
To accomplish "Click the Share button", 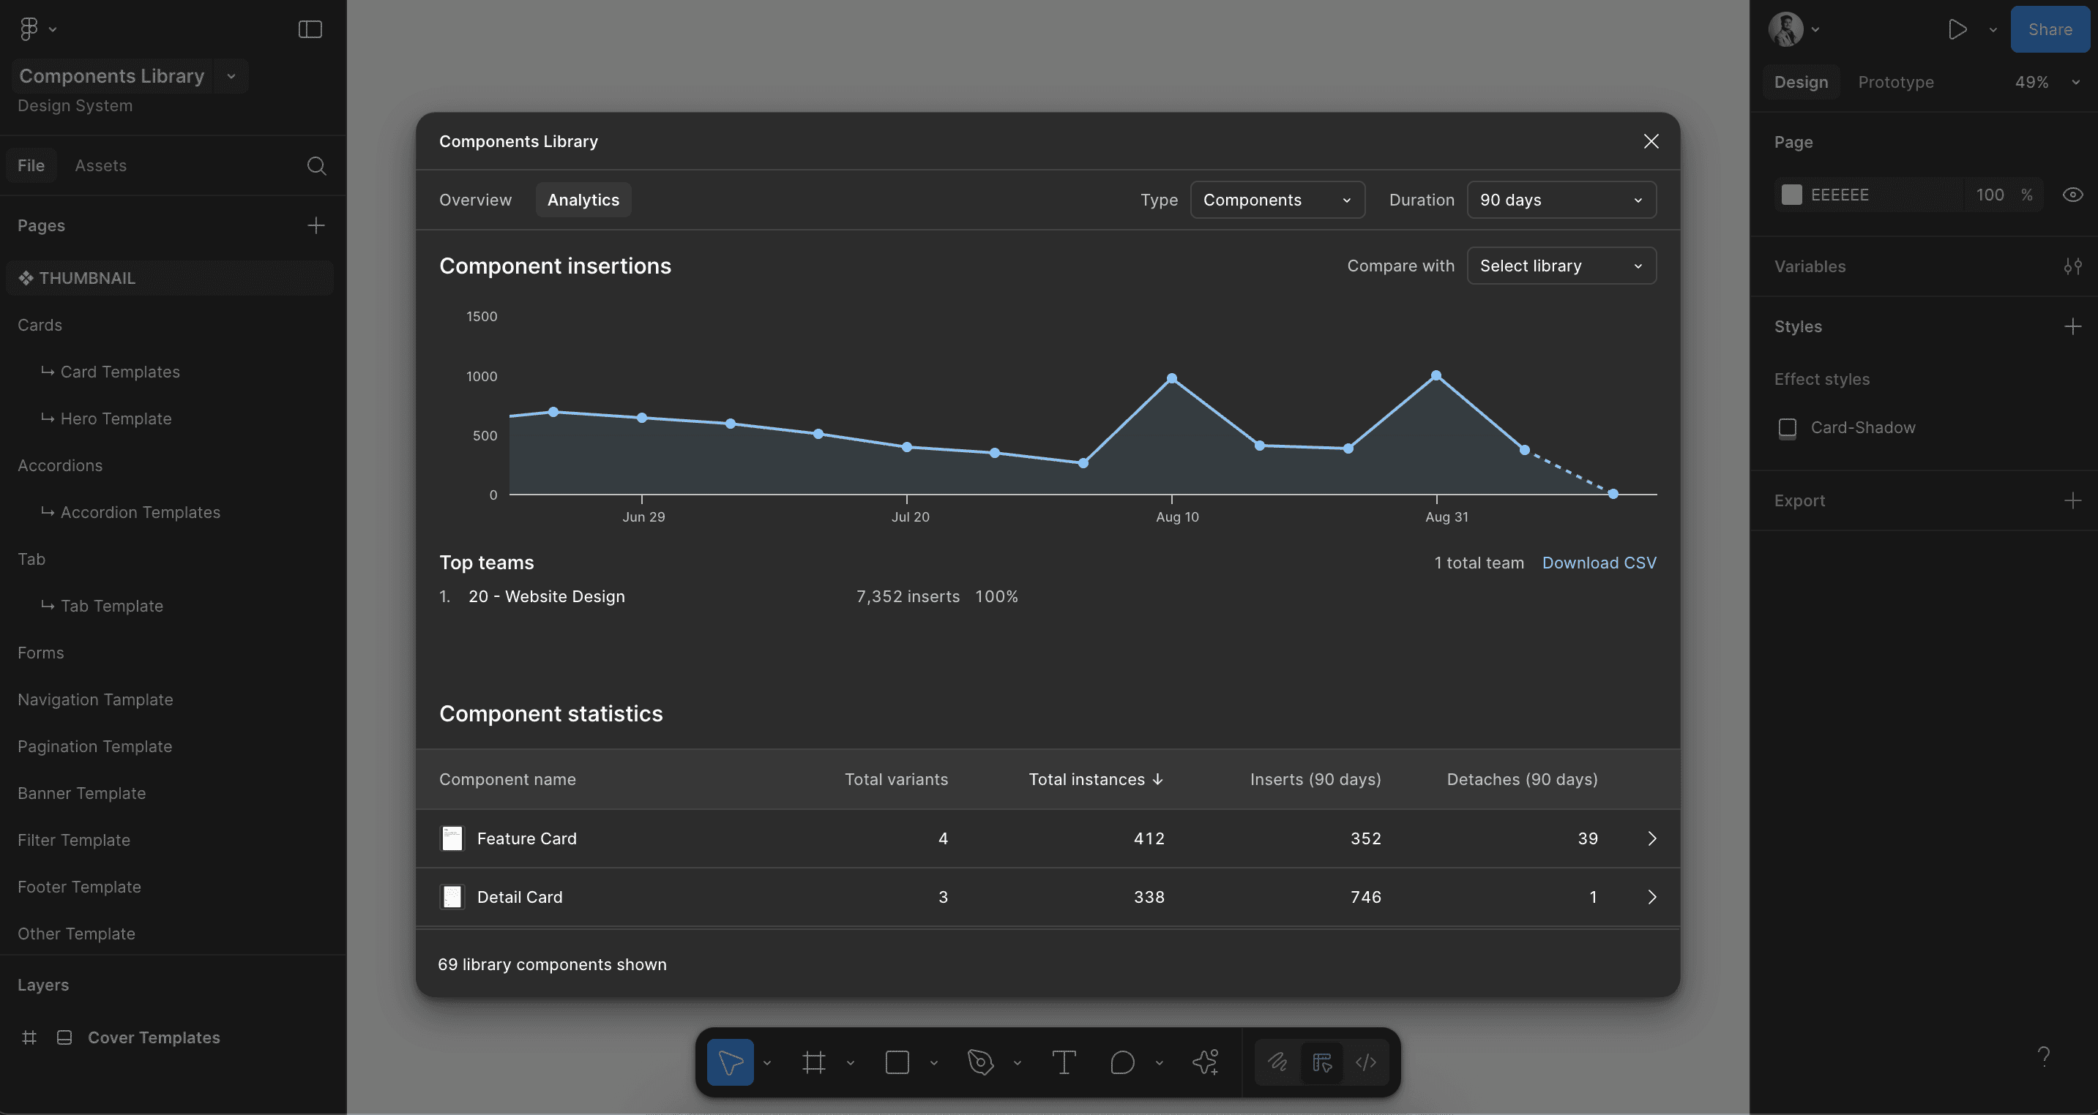I will click(x=2049, y=29).
